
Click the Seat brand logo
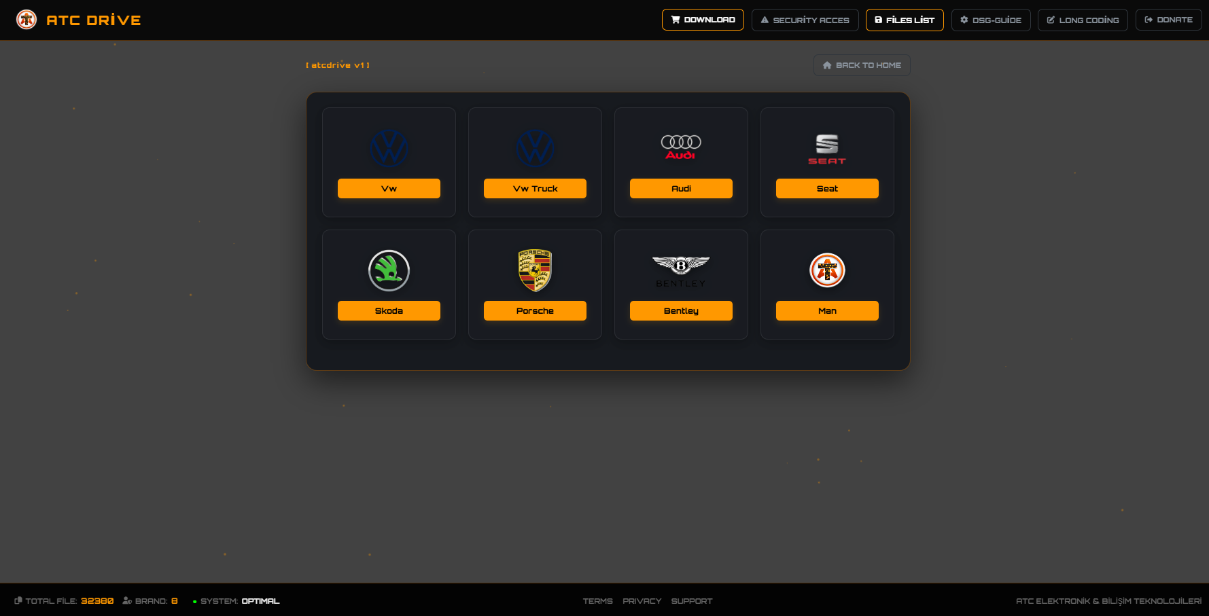[x=827, y=149]
